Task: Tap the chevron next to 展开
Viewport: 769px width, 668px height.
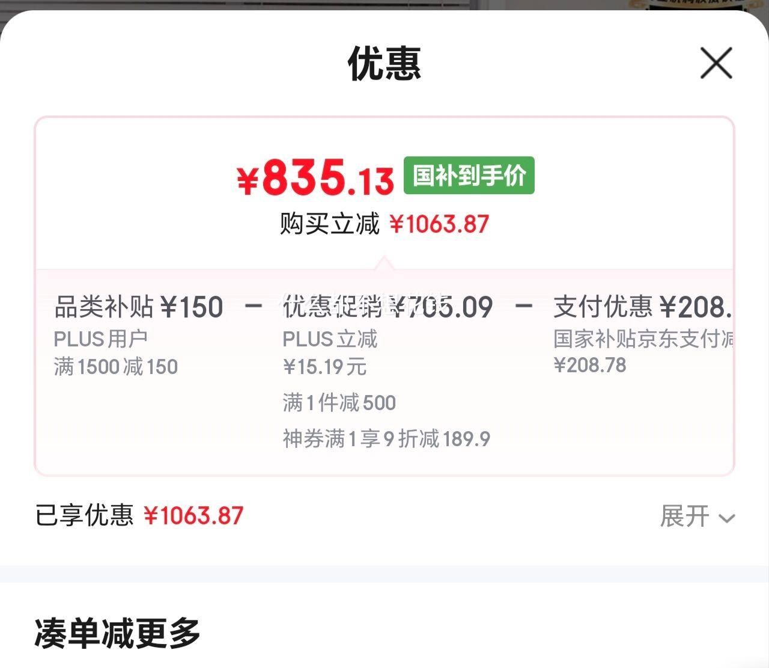Action: coord(727,518)
